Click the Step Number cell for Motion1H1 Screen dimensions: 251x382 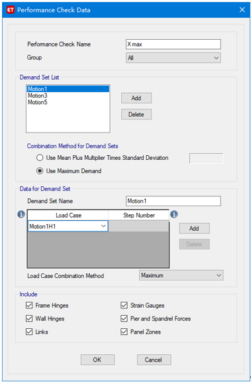click(138, 226)
